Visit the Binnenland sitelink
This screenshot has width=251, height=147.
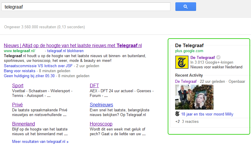pyautogui.click(x=23, y=124)
